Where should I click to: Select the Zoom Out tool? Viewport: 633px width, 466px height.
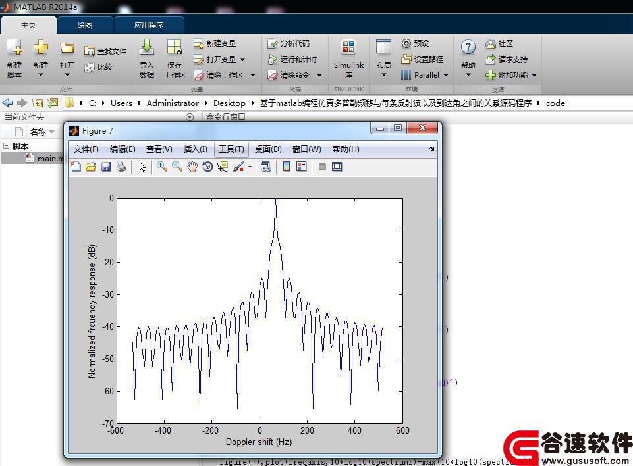[177, 167]
